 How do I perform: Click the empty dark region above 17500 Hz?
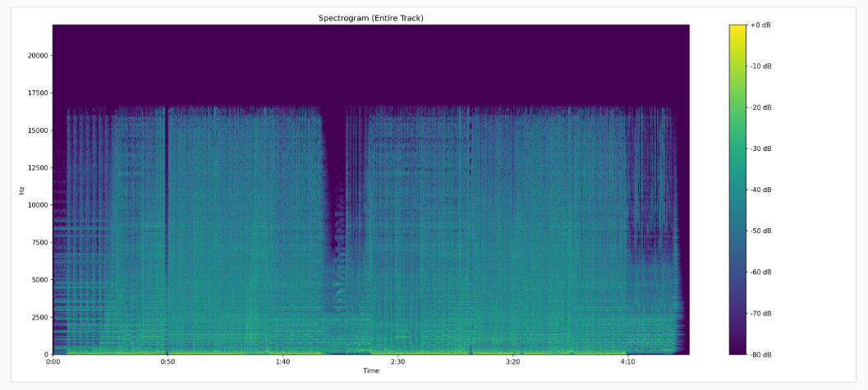(x=371, y=63)
